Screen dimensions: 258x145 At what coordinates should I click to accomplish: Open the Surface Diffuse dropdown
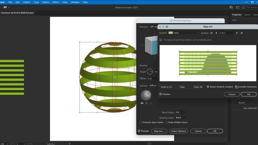point(153,85)
